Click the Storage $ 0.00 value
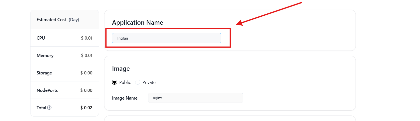Screen dimensions: 420x121 pyautogui.click(x=86, y=73)
